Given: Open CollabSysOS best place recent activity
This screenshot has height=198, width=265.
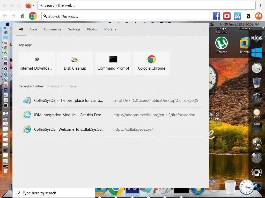Looking at the screenshot, I should pos(111,100).
